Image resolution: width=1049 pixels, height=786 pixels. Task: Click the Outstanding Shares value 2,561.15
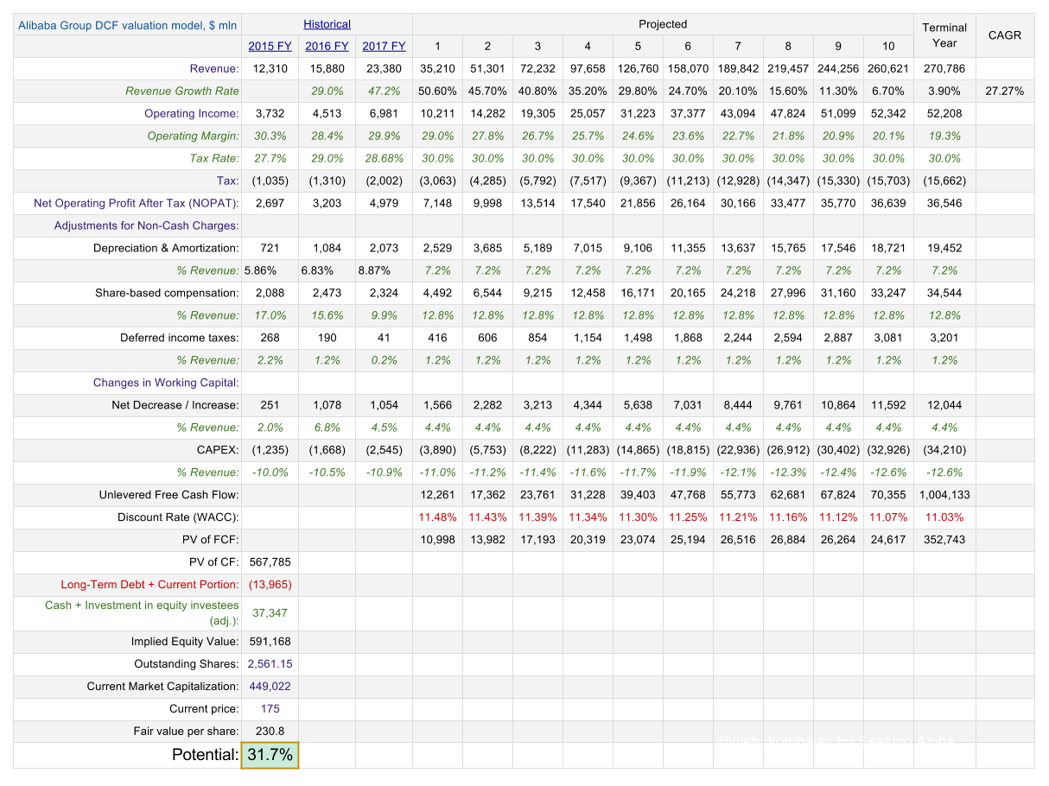point(269,663)
